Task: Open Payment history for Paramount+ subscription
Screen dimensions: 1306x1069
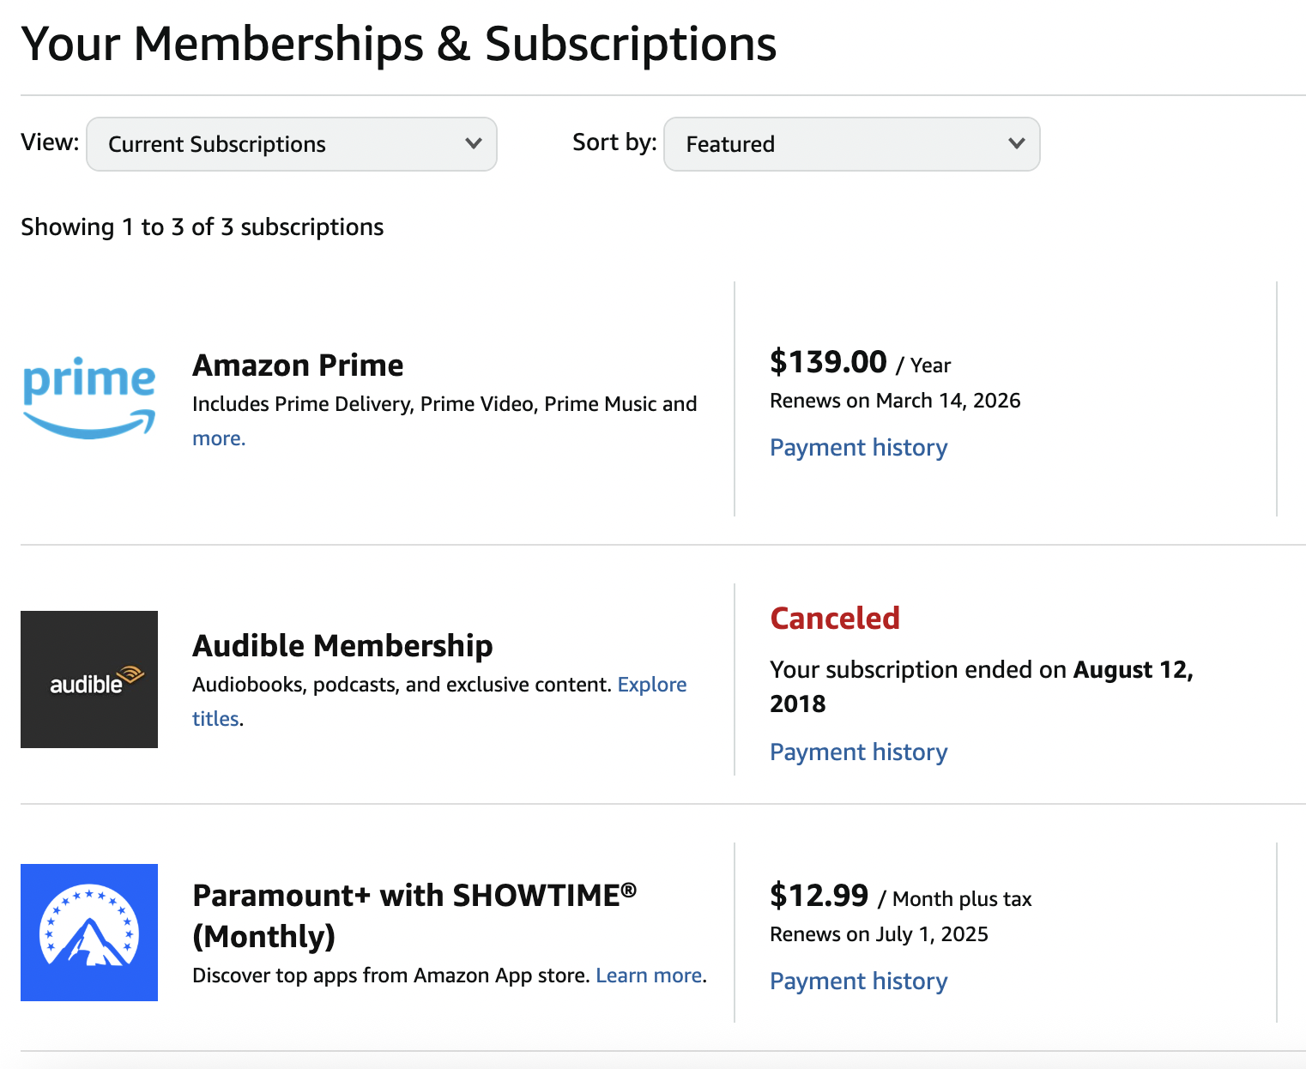Action: [x=858, y=981]
